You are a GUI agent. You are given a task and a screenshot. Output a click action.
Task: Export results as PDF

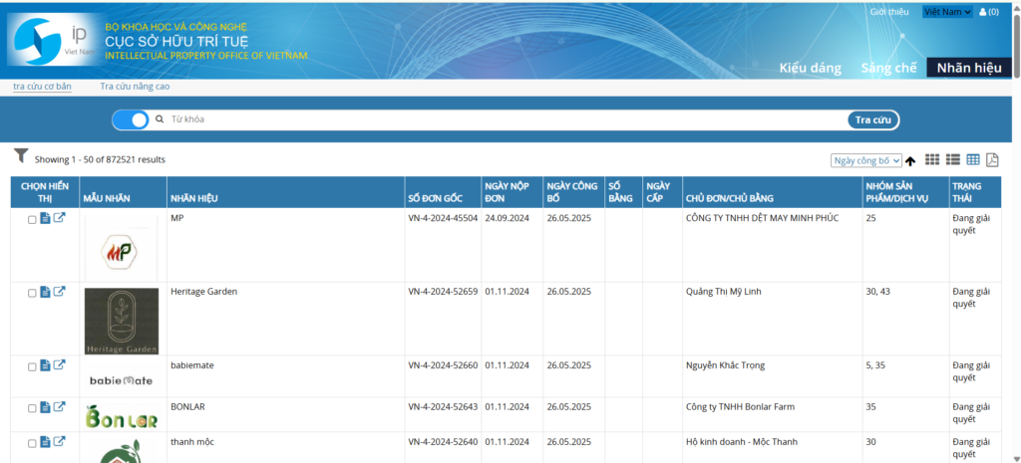(x=992, y=160)
